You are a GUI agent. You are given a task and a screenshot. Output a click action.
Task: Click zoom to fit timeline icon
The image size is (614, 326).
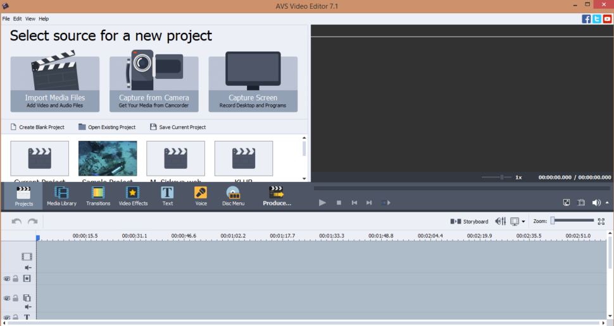tap(601, 222)
